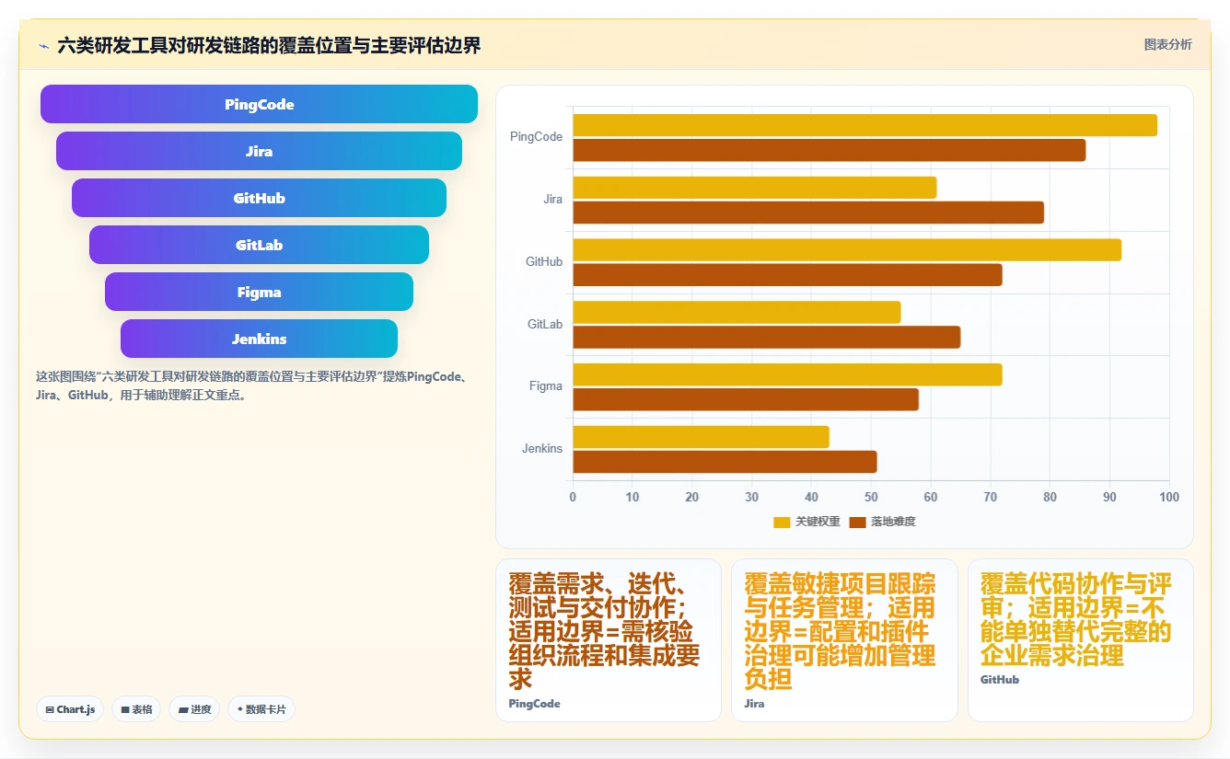Click PingCode brown 落地难度 bar
Viewport: 1230px width, 759px height.
coord(830,150)
